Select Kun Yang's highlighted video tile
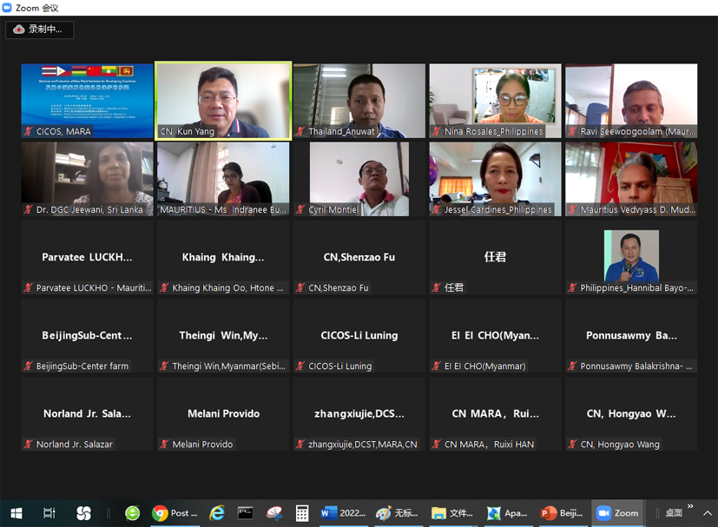 tap(223, 100)
